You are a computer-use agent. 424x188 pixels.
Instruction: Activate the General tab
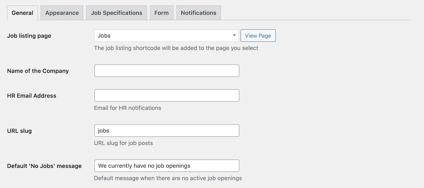22,13
